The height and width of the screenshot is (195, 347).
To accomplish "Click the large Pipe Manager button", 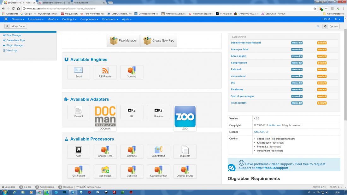I will pyautogui.click(x=123, y=41).
